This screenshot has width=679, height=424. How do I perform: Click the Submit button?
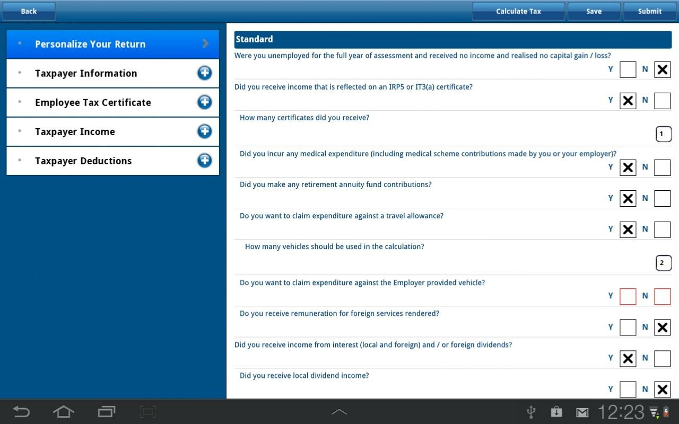pyautogui.click(x=649, y=11)
